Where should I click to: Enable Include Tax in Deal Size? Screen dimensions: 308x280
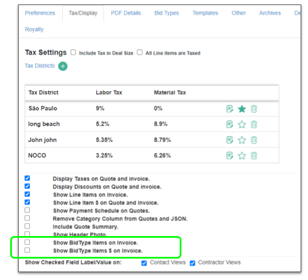tap(73, 52)
